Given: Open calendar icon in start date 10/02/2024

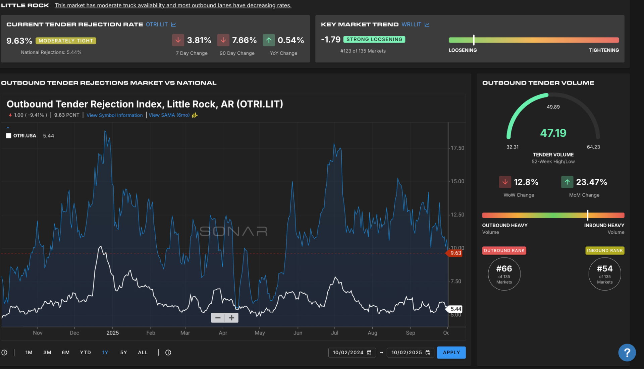Looking at the screenshot, I should [x=369, y=353].
